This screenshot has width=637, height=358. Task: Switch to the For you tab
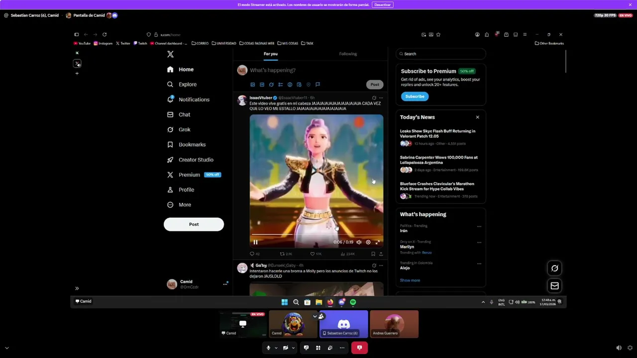pos(271,54)
